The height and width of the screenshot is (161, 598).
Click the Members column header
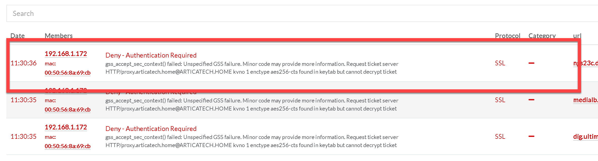click(59, 36)
